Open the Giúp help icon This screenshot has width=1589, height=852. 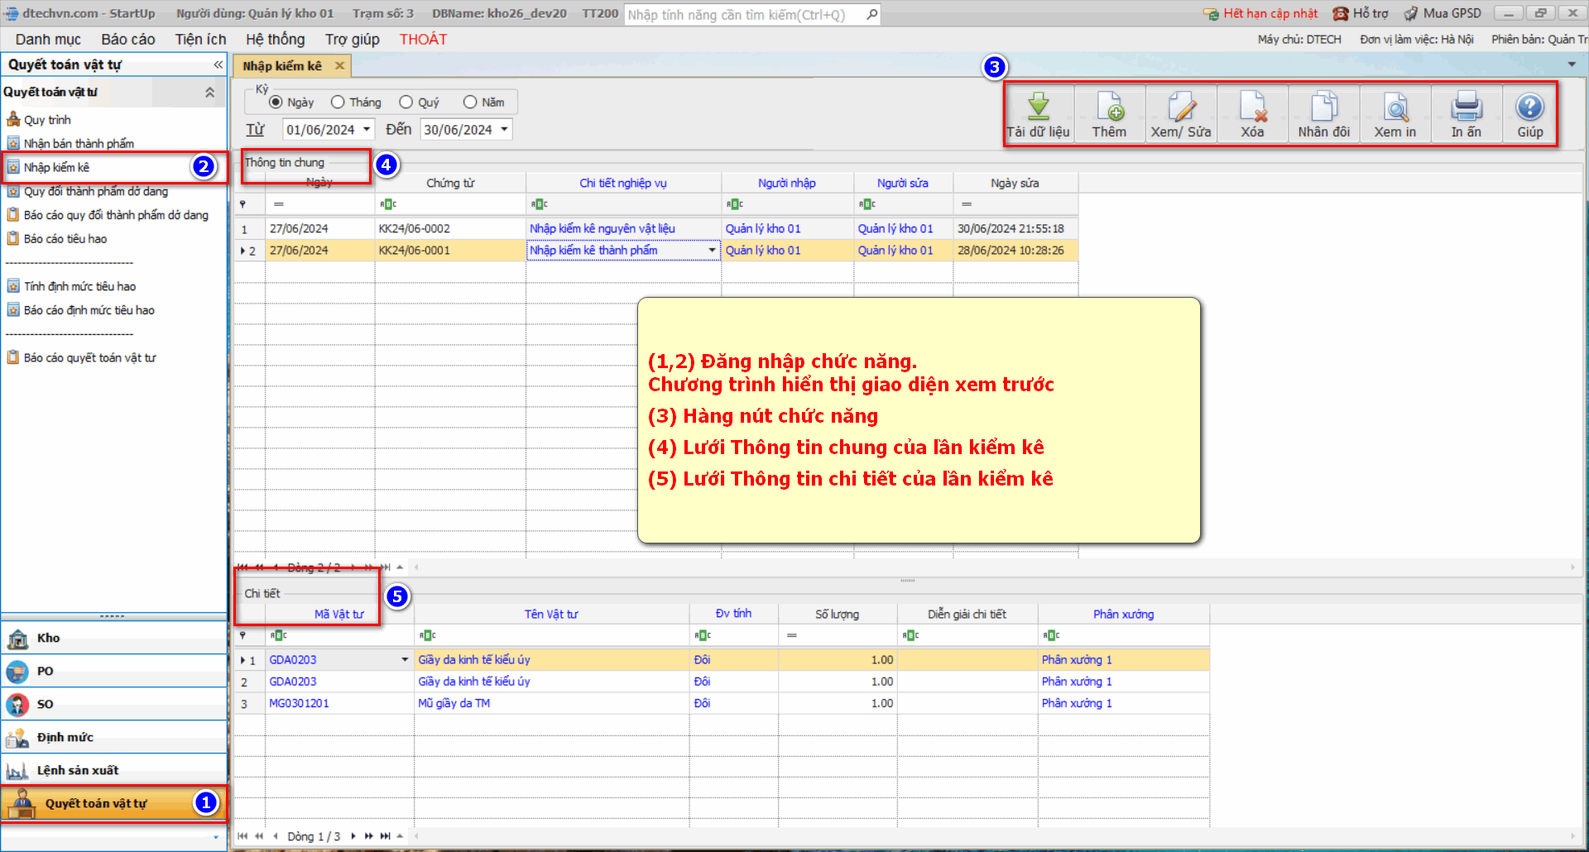1529,107
